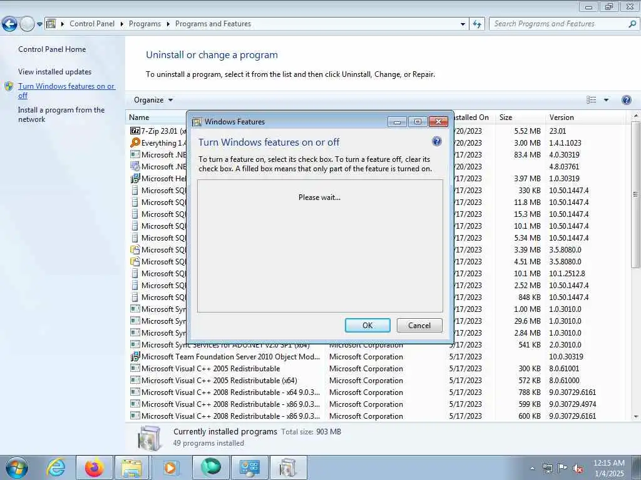The width and height of the screenshot is (641, 480).
Task: Click the muted volume tray icon
Action: (x=578, y=468)
